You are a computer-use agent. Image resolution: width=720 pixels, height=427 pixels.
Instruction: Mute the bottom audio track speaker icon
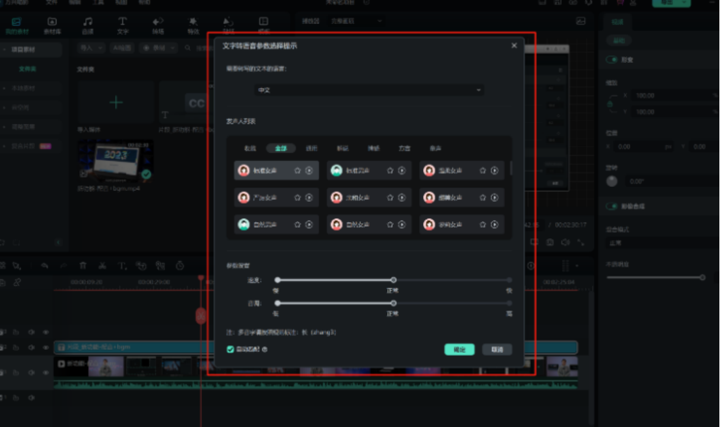click(31, 398)
